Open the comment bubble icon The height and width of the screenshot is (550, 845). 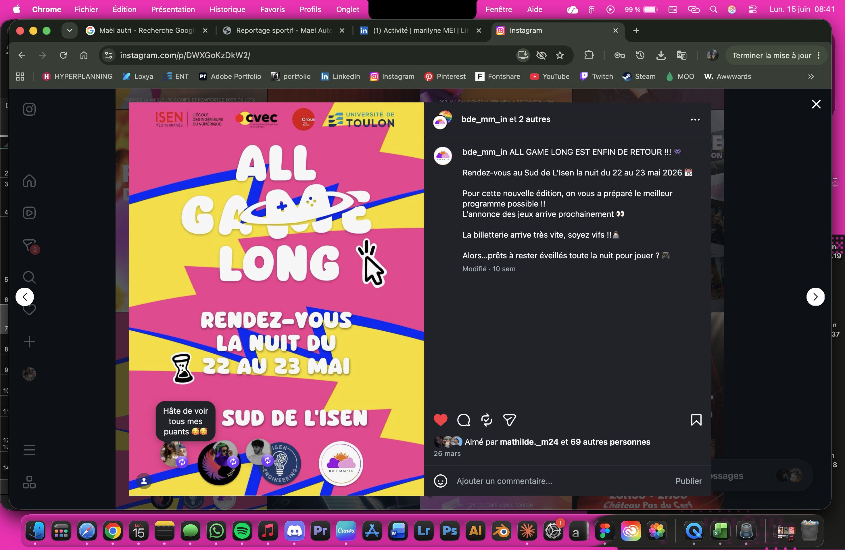click(463, 420)
